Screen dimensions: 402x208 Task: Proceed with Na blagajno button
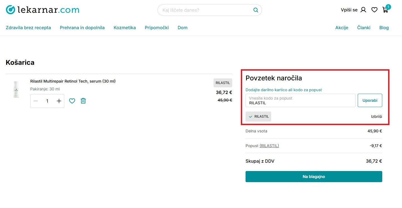(x=314, y=177)
